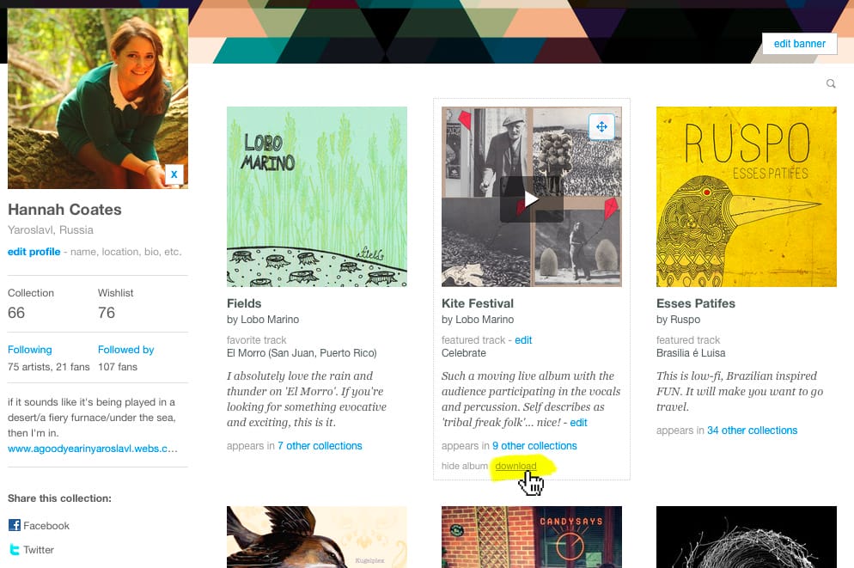Hide the Kite Festival album
The image size is (854, 568).
tap(464, 466)
